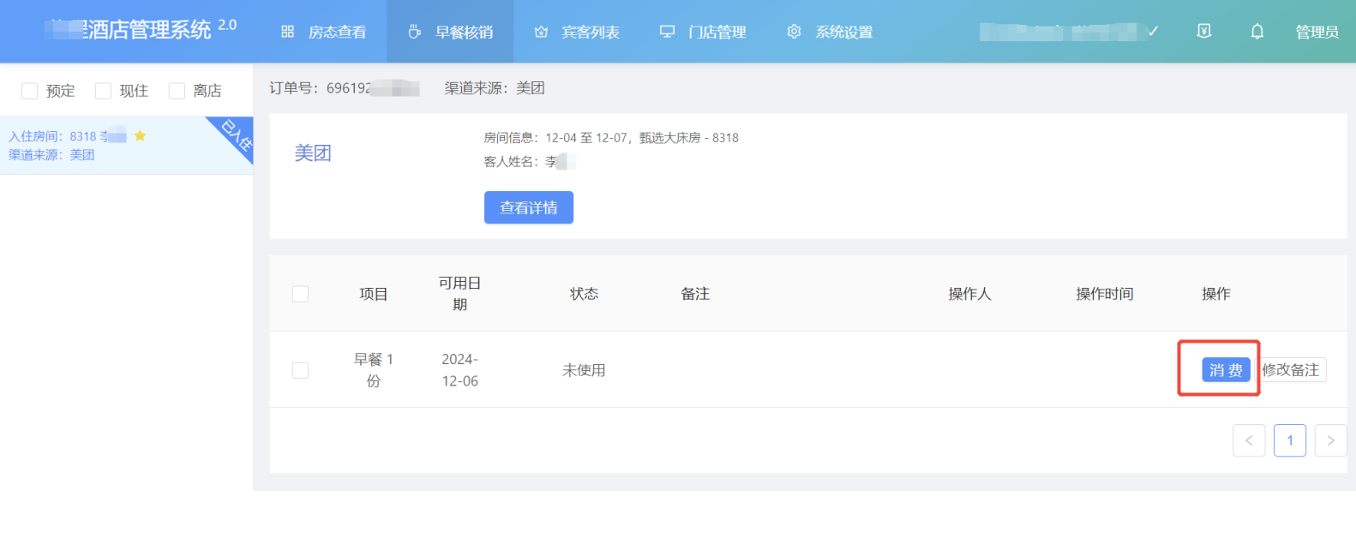Screen dimensions: 1356x556
Task: Open notifications bell icon
Action: coord(1257,32)
